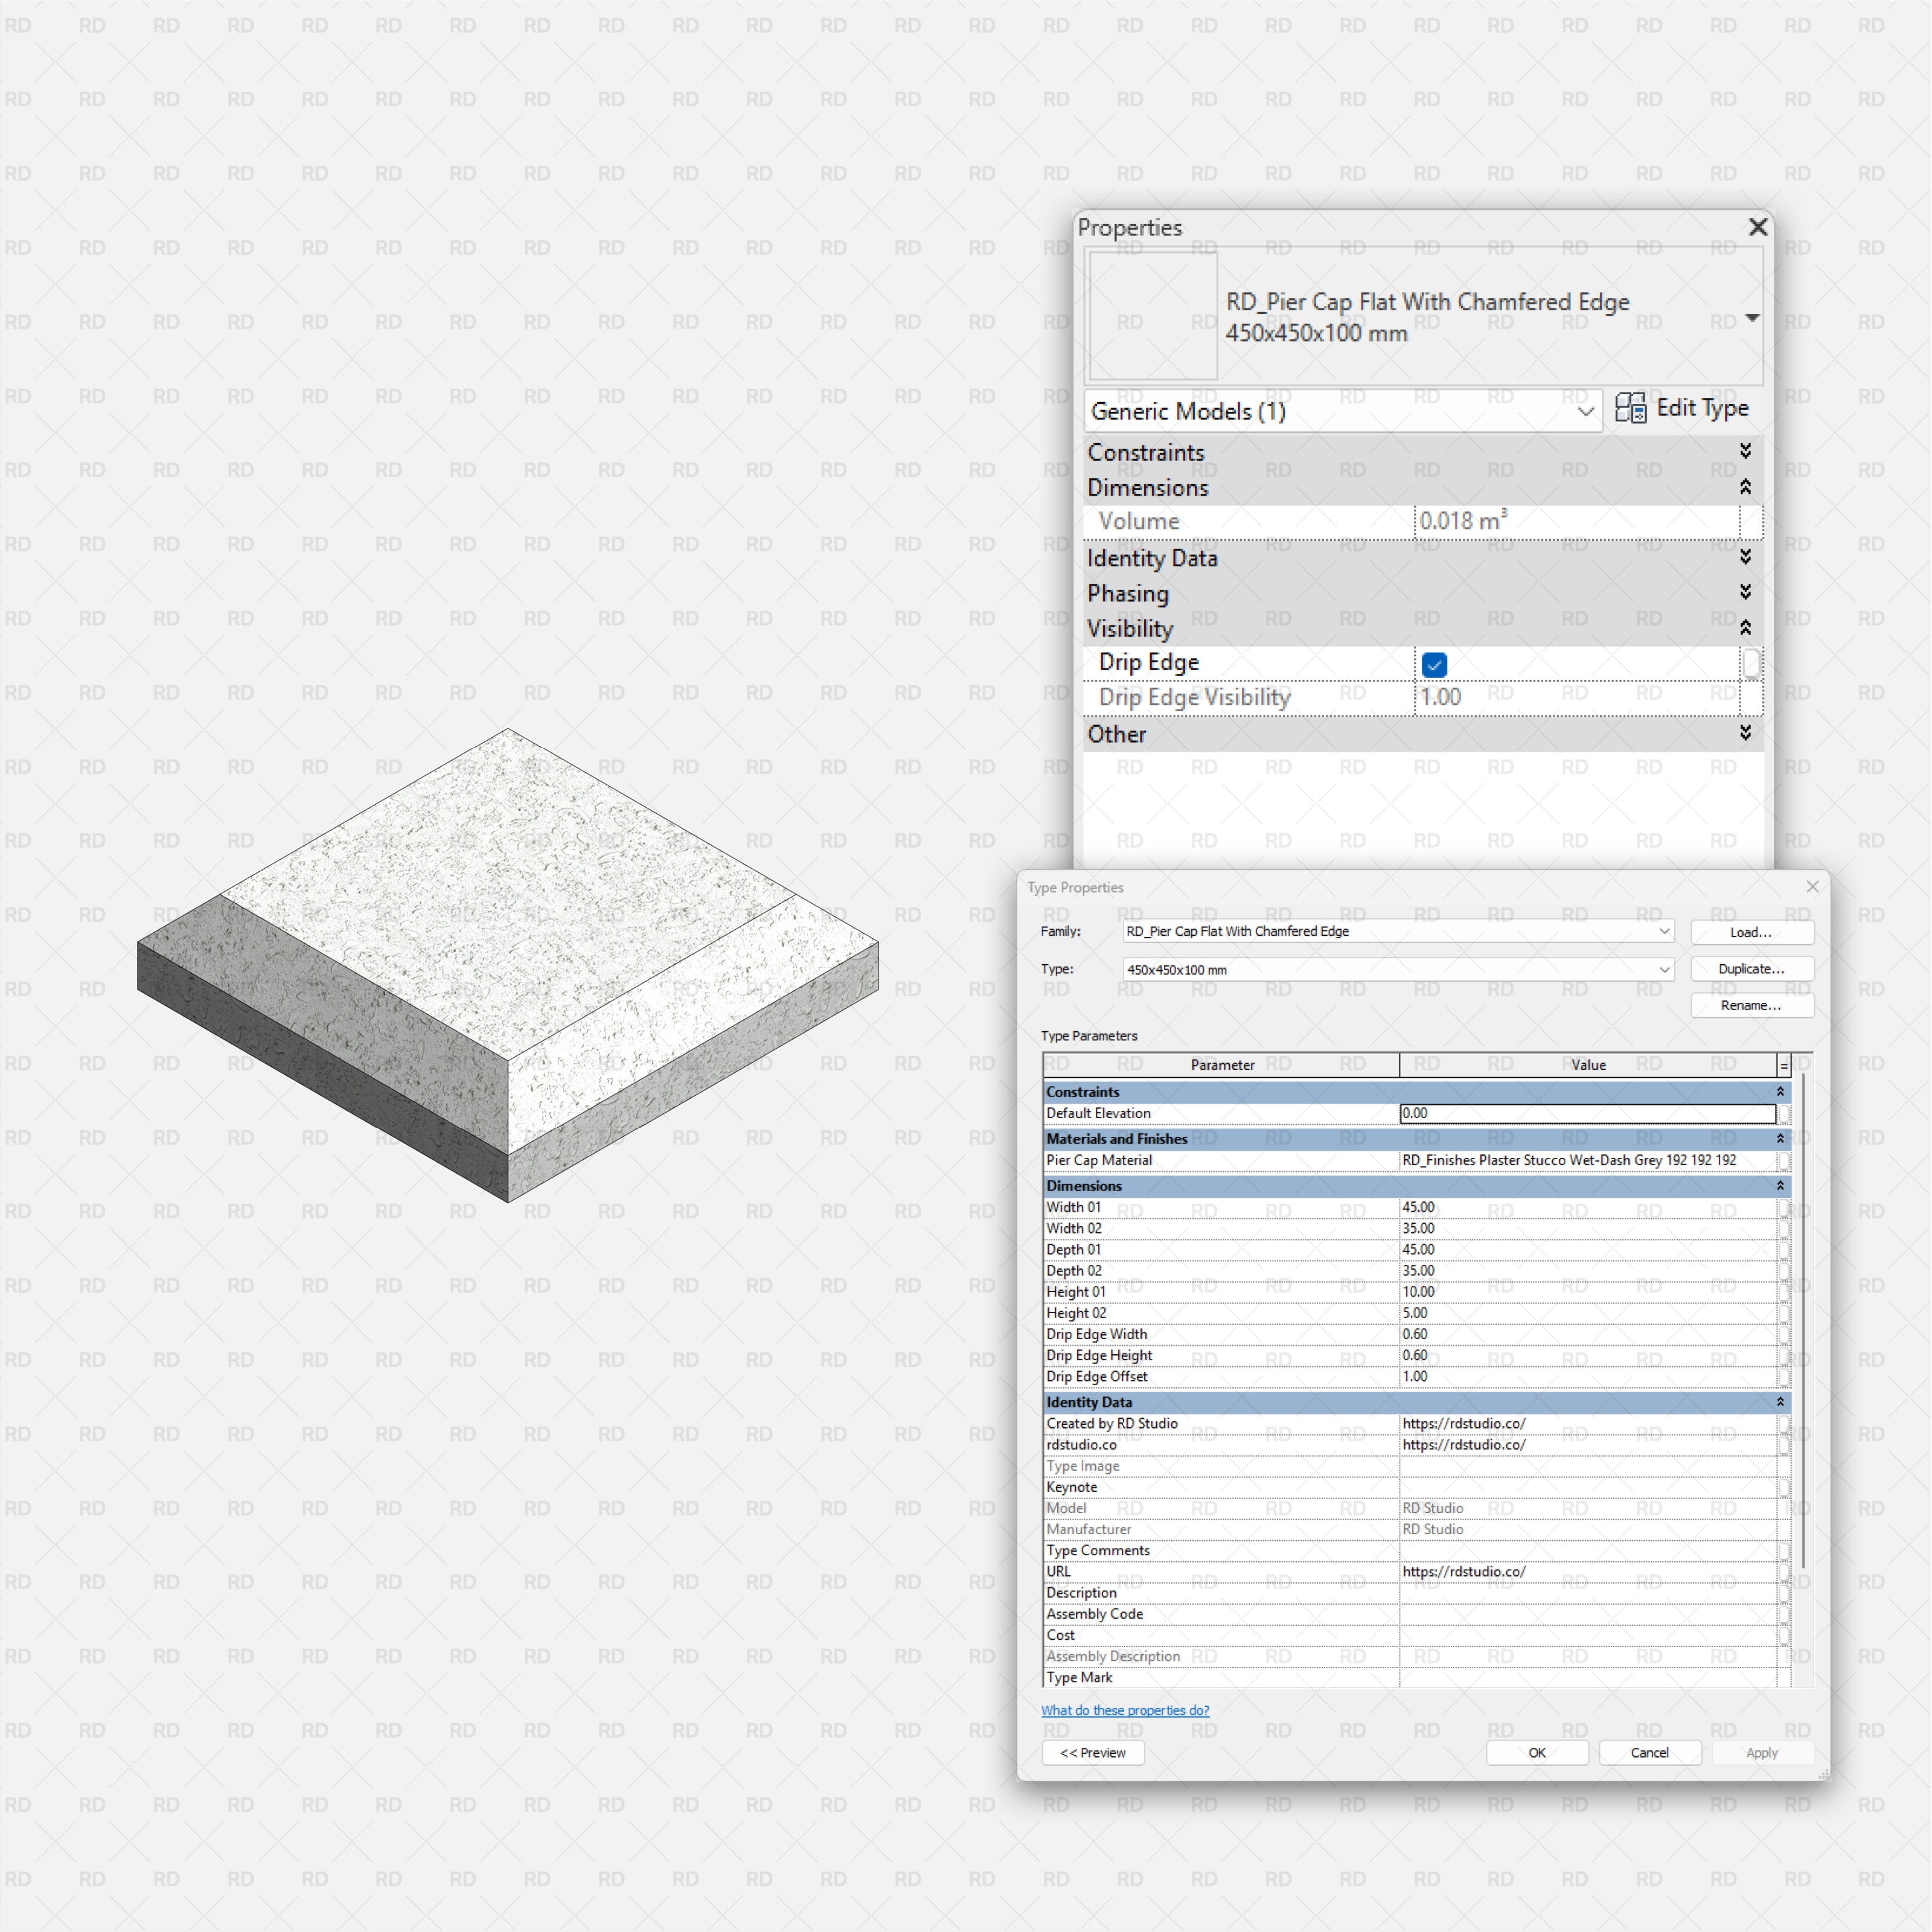Collapse the Dimensions section in Properties
Viewport: 1932px width, 1932px height.
(x=1745, y=487)
